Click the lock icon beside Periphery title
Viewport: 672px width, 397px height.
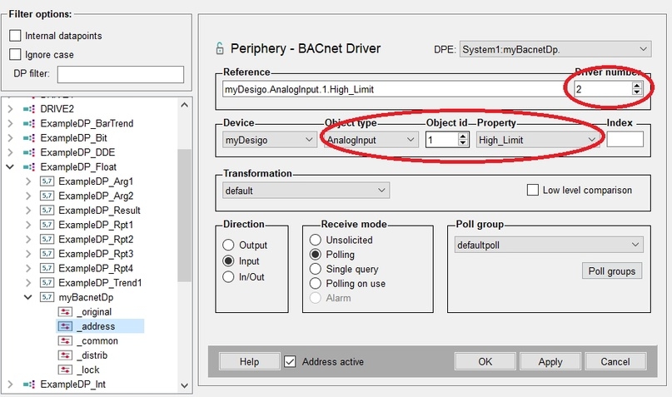220,48
